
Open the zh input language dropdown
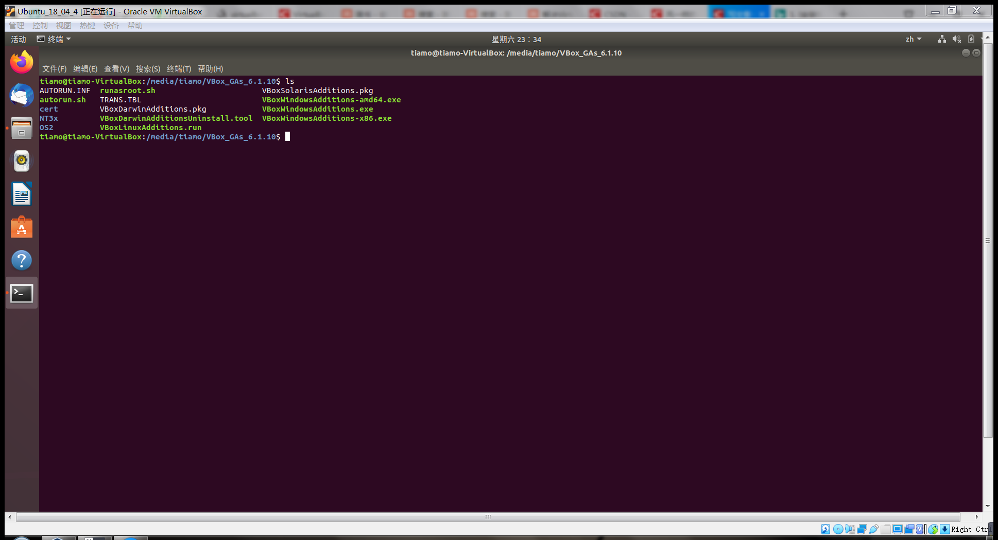tap(913, 39)
